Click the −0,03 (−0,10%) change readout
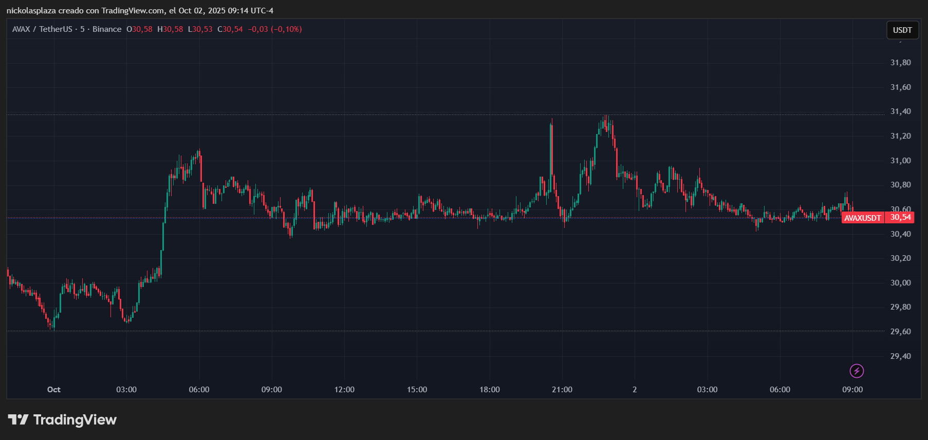The height and width of the screenshot is (440, 928). coord(275,29)
